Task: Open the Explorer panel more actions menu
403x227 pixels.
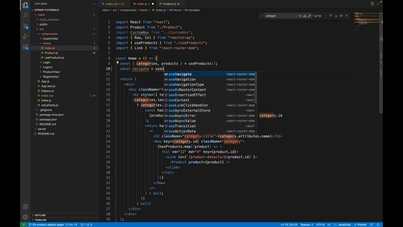Action: pos(94,4)
